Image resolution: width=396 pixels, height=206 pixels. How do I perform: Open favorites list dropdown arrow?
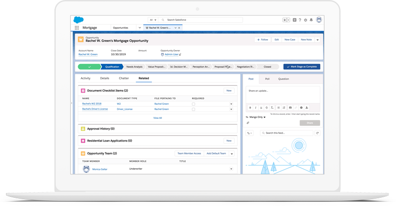point(288,20)
